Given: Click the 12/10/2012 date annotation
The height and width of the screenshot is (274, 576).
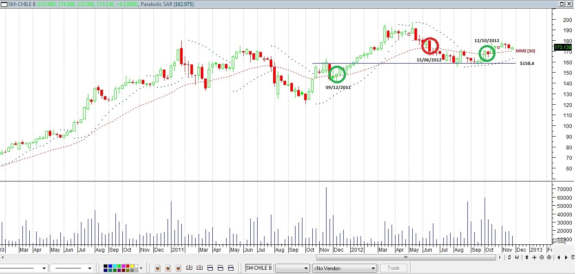Looking at the screenshot, I should pyautogui.click(x=487, y=41).
